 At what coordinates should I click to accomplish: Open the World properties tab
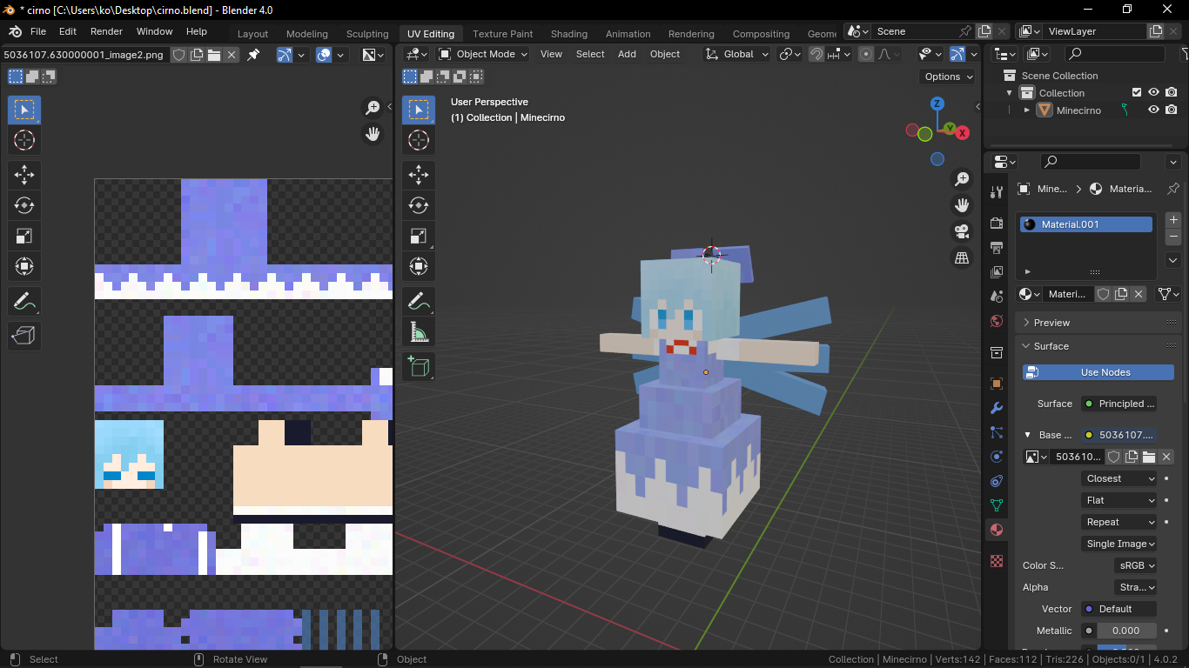pyautogui.click(x=997, y=321)
